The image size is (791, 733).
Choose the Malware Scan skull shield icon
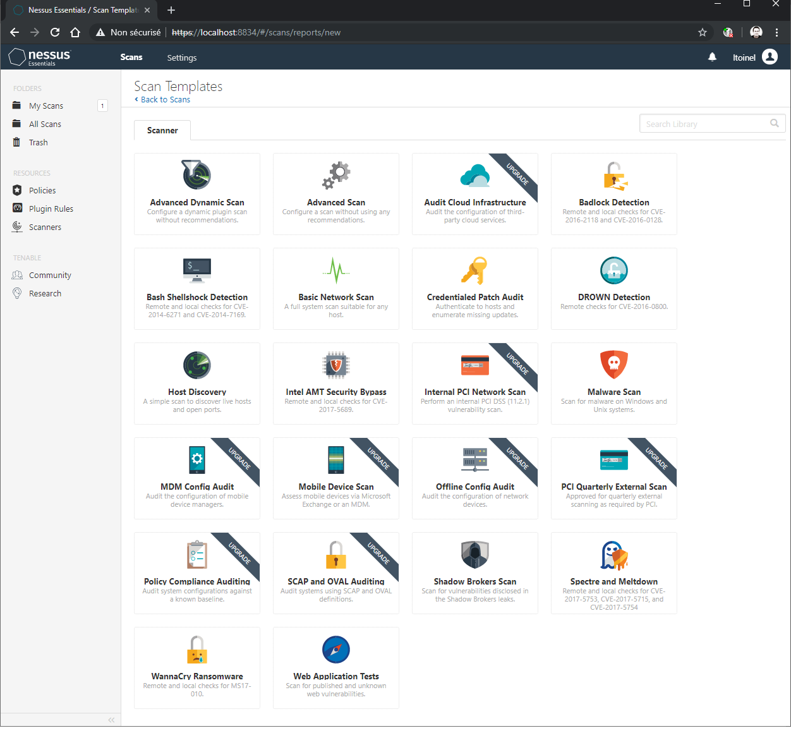coord(614,365)
